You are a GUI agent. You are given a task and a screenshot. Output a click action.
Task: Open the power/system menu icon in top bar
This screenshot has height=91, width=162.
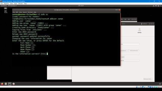158,6
